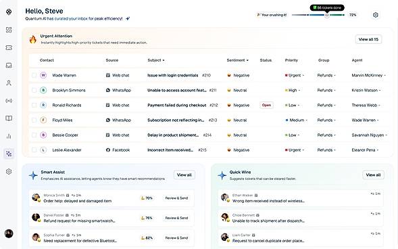
Task: Check the Brooklyn Simmons row checkbox
Action: (34, 90)
